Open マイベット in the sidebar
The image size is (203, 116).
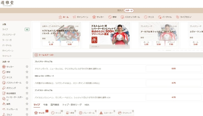[7, 56]
